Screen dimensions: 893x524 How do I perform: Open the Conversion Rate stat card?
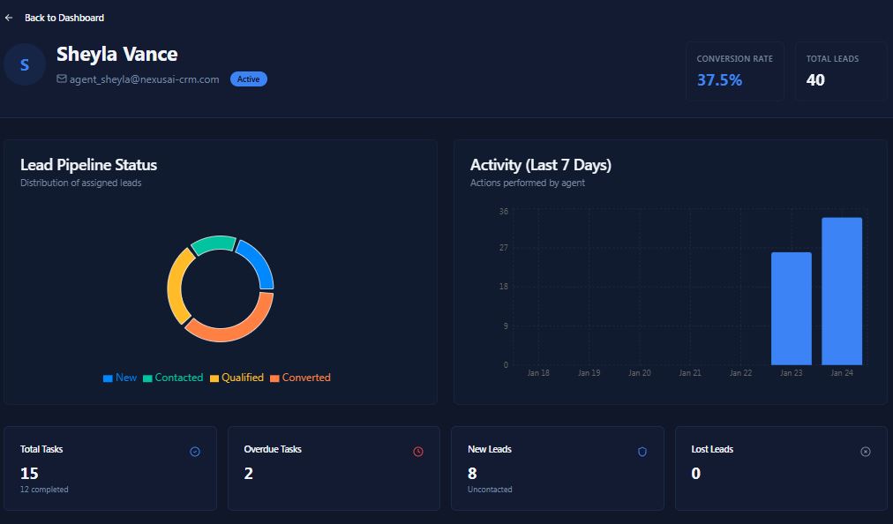734,71
